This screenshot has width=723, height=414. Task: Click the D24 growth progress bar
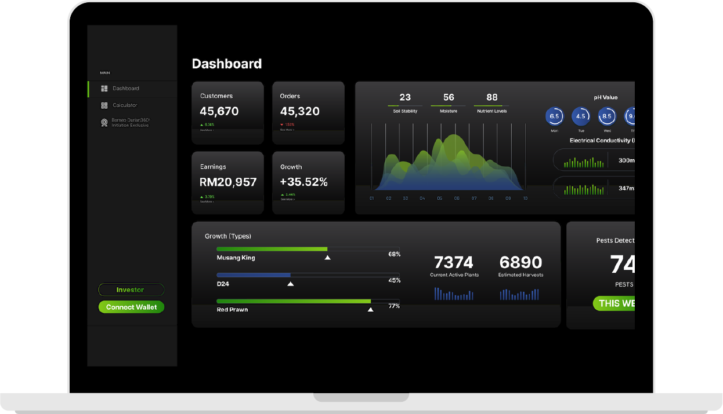pyautogui.click(x=308, y=275)
